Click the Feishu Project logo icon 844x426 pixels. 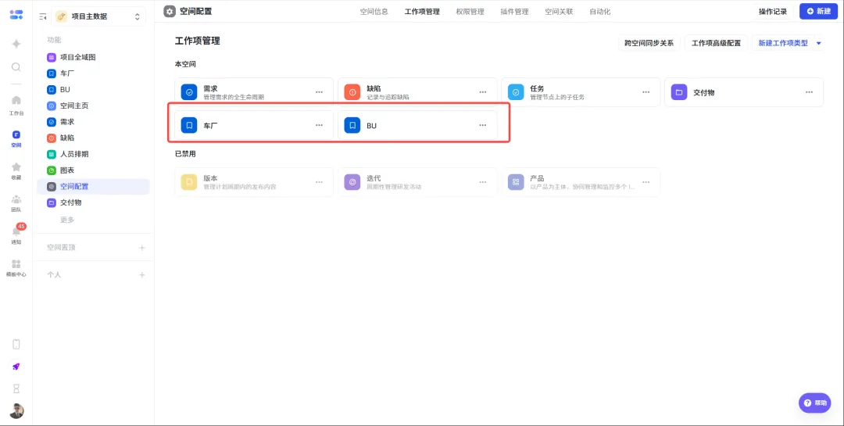pyautogui.click(x=16, y=15)
